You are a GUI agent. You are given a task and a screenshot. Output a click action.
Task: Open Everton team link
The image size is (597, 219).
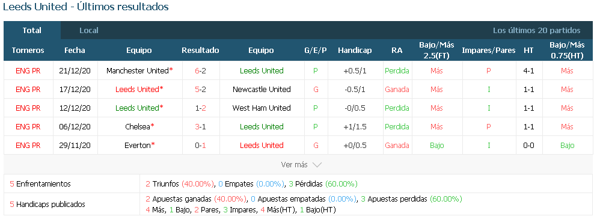138,146
